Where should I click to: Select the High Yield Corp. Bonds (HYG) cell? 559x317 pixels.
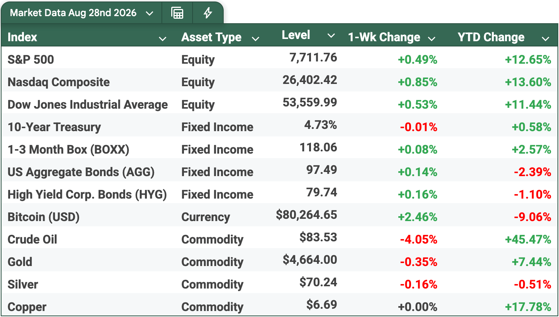87,194
